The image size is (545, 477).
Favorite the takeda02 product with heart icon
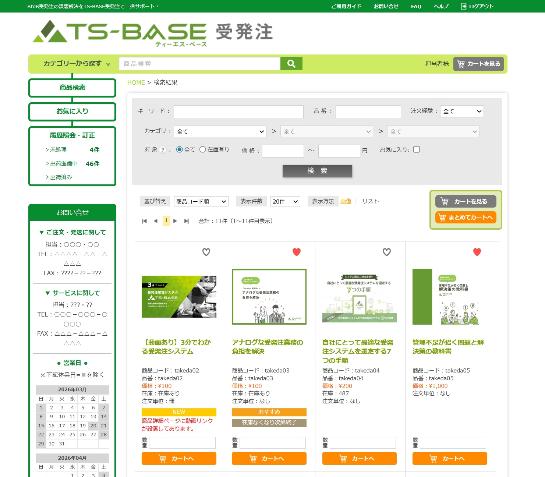(206, 252)
